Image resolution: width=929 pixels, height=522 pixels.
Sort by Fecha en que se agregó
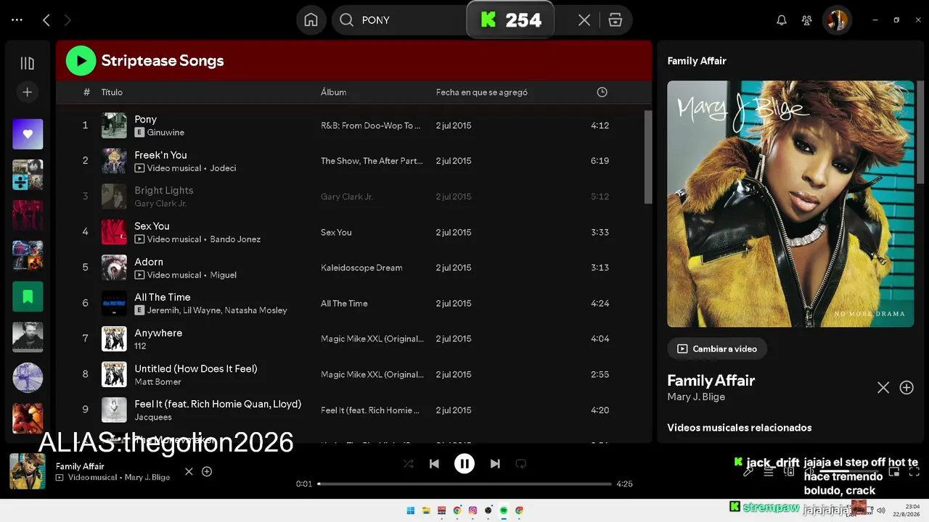(482, 92)
